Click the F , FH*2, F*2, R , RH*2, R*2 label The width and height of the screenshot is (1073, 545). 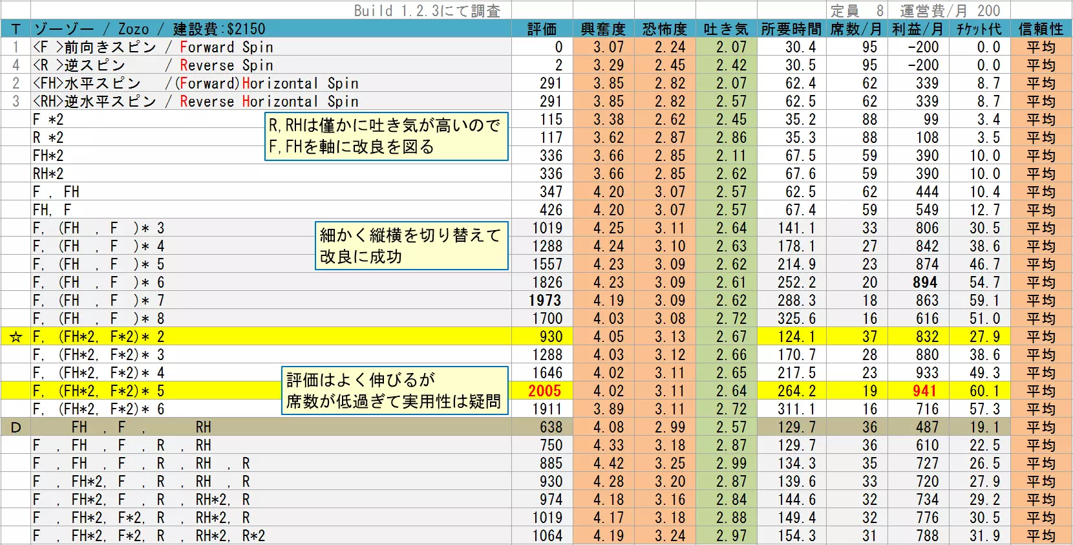(x=149, y=536)
